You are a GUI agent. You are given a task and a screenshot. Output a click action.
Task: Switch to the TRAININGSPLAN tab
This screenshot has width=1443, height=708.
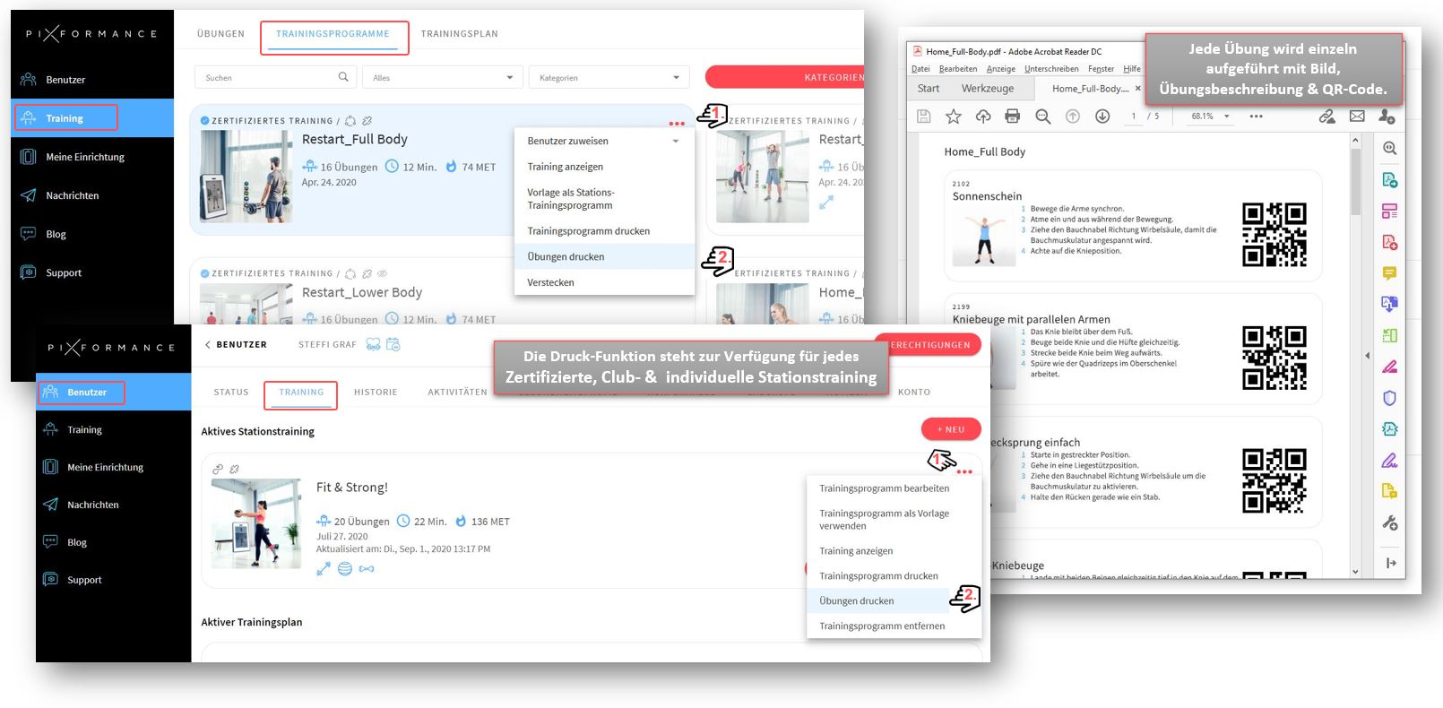tap(460, 34)
